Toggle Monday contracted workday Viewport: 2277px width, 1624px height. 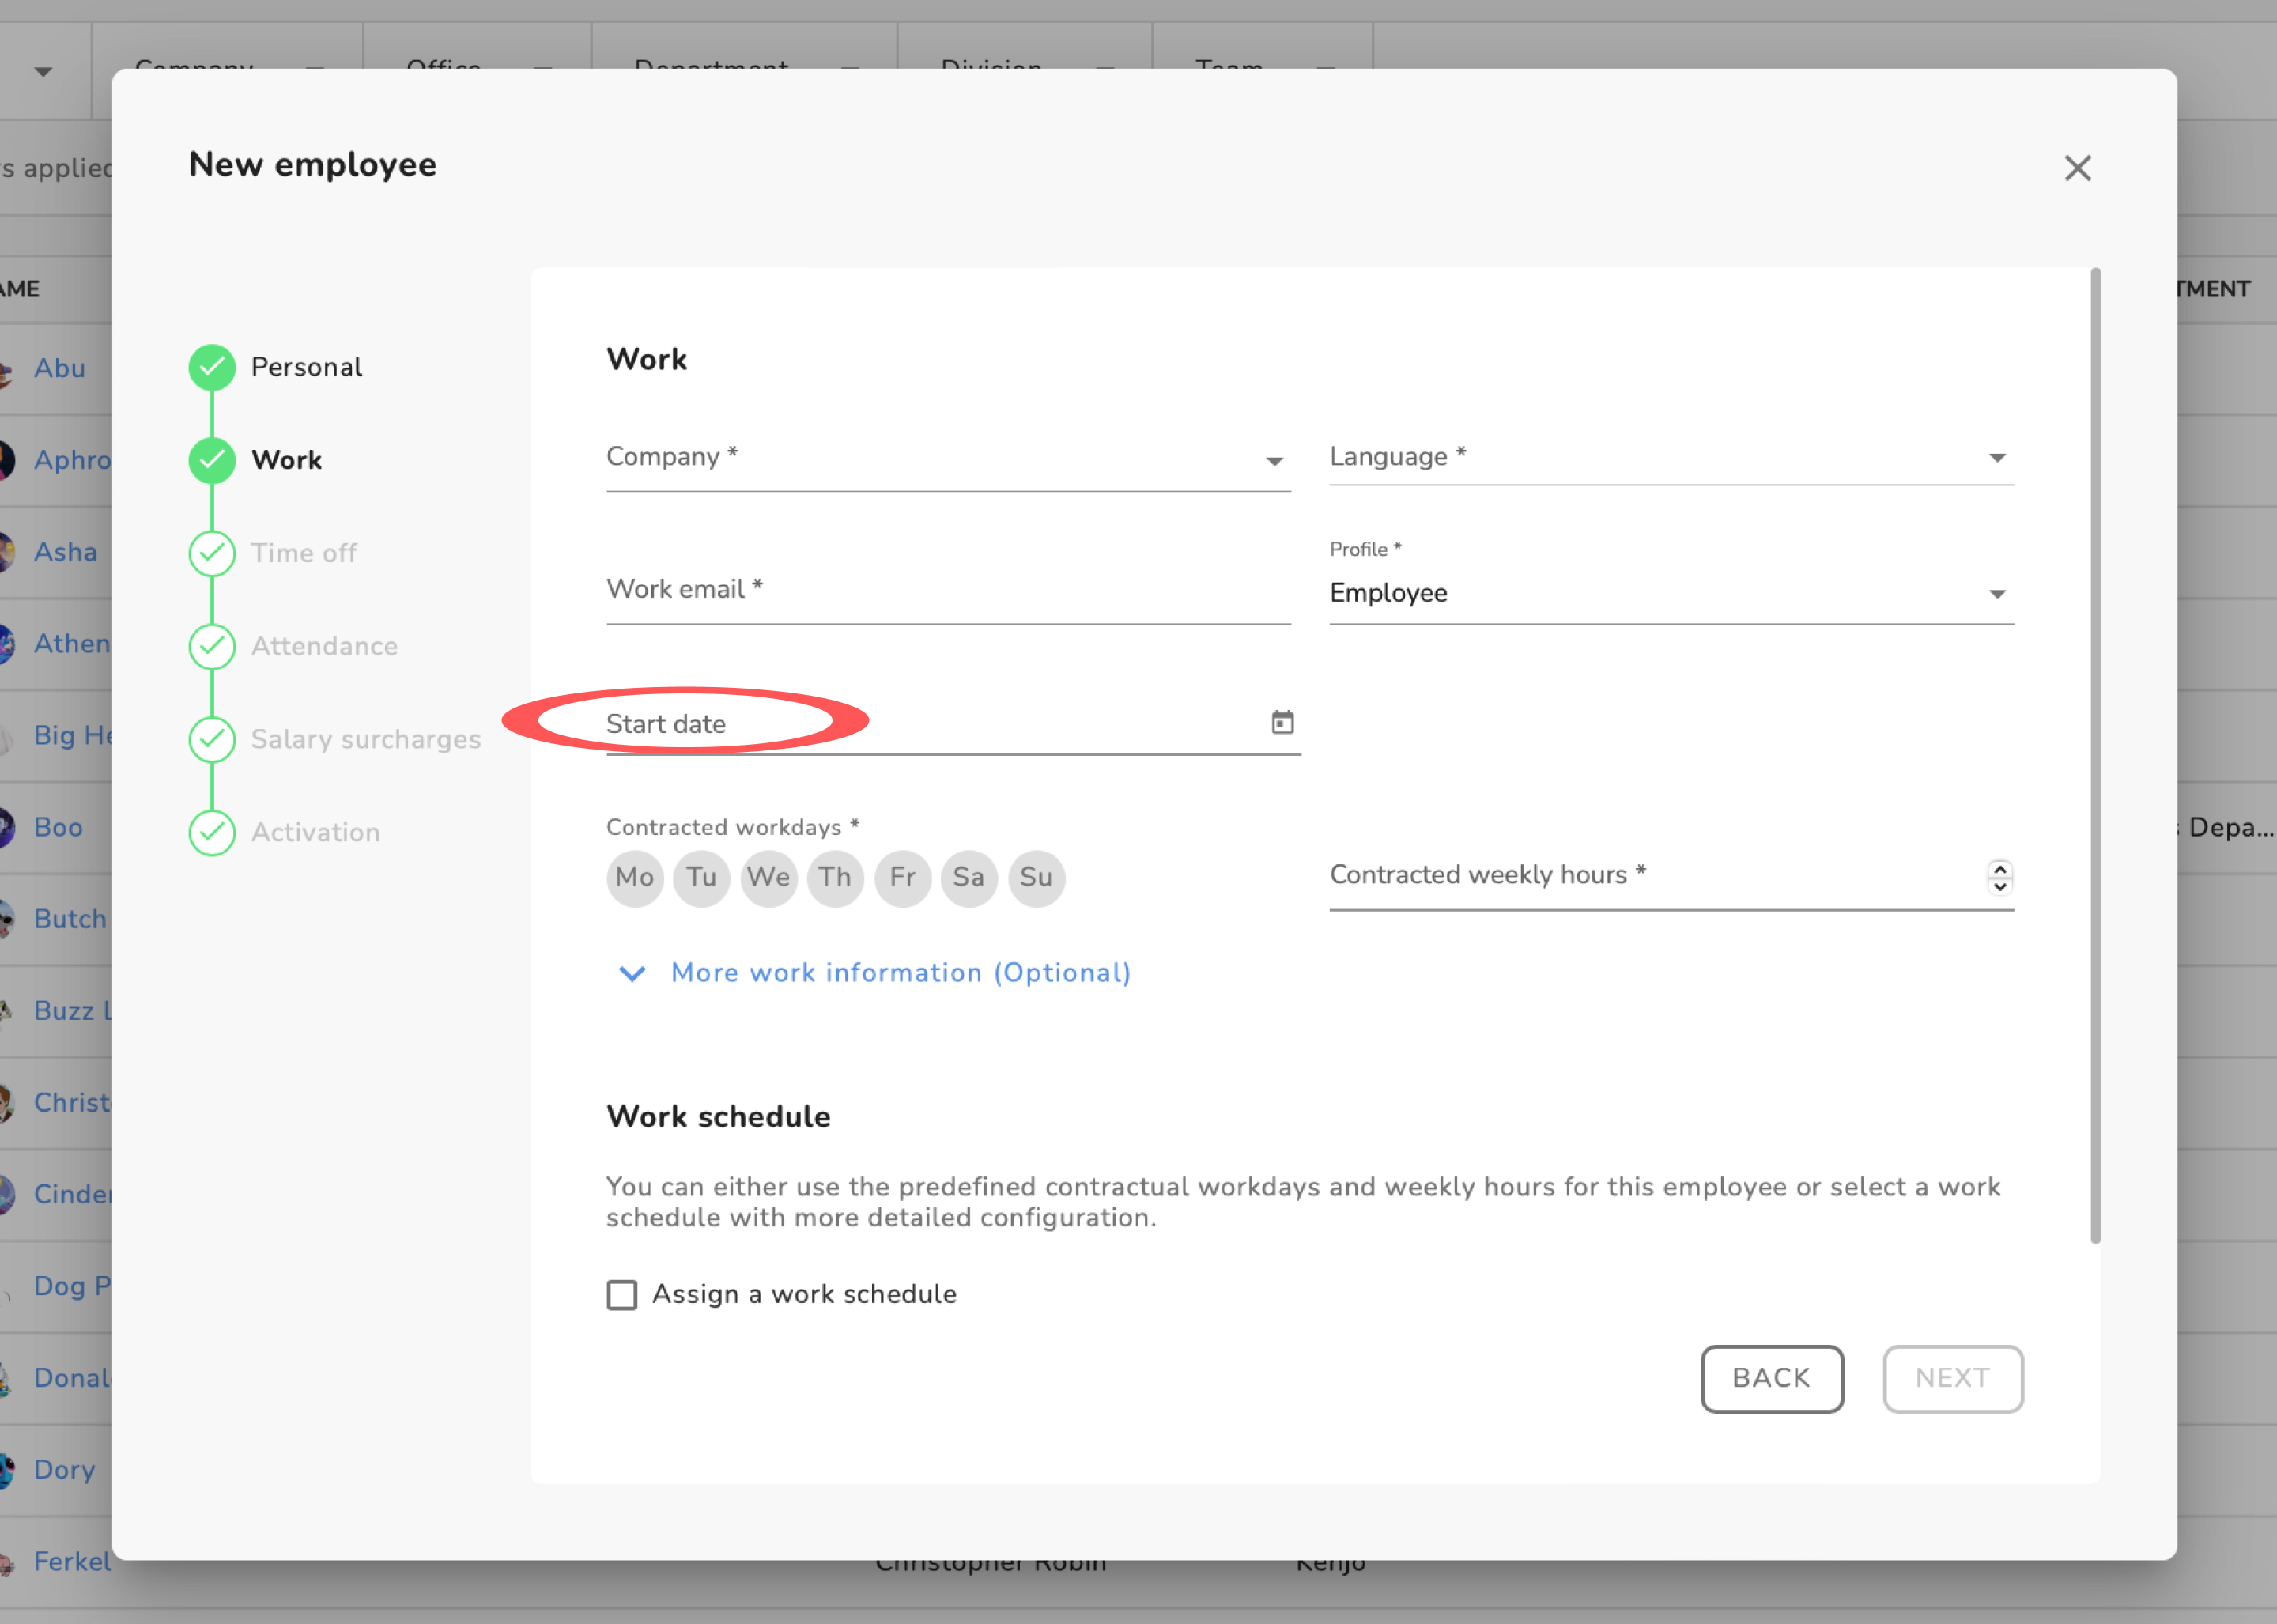pyautogui.click(x=634, y=878)
